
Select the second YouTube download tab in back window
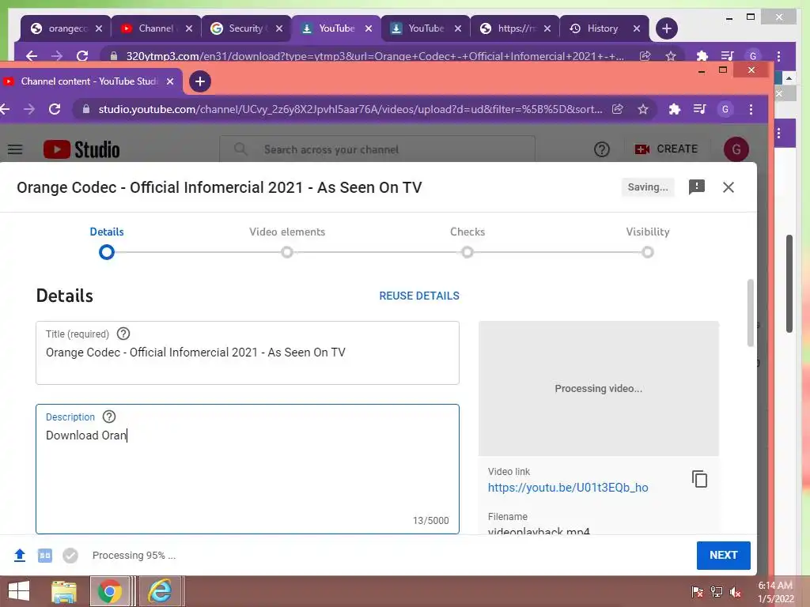425,28
